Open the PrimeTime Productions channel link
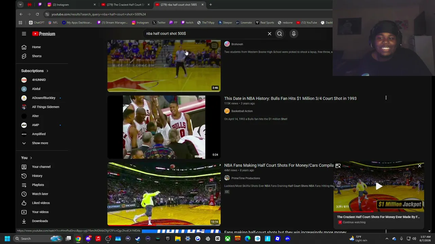This screenshot has width=435, height=244. tap(245, 178)
